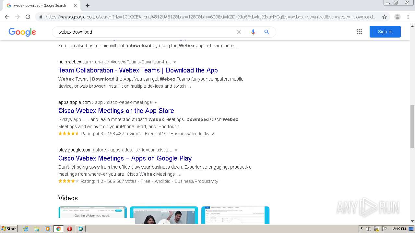Click the 12:49 PM taskbar clock
This screenshot has height=233, width=415.
(x=398, y=229)
